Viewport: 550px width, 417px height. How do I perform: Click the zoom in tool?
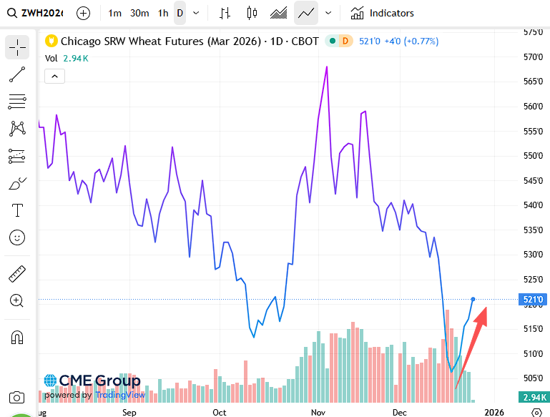[x=17, y=301]
